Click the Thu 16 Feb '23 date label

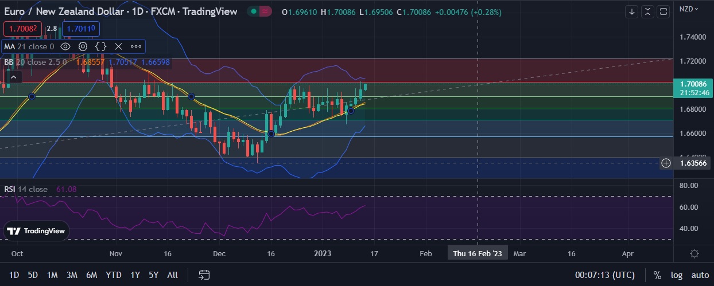tap(478, 253)
